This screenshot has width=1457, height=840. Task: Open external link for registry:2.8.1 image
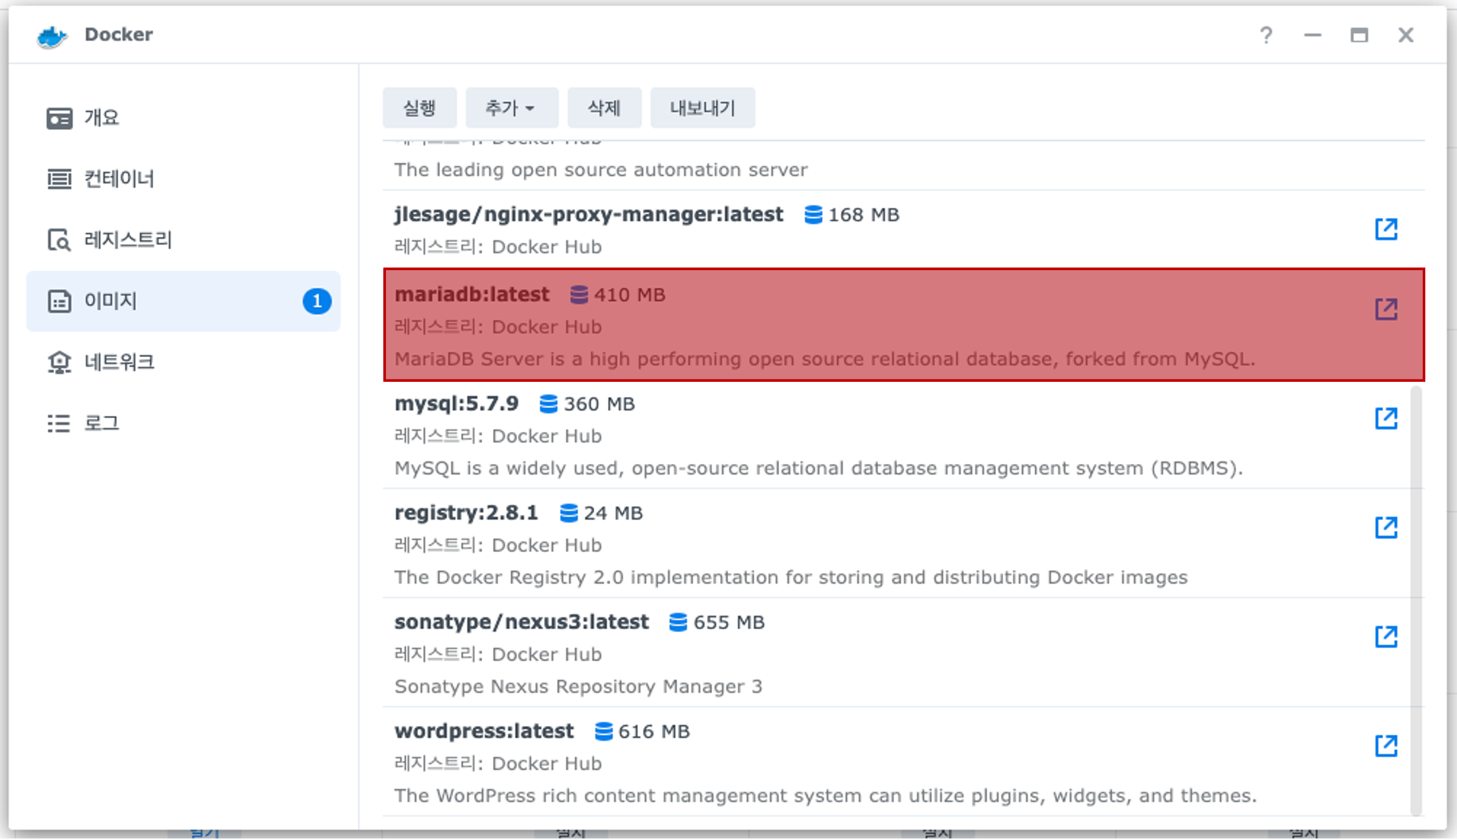[x=1386, y=527]
